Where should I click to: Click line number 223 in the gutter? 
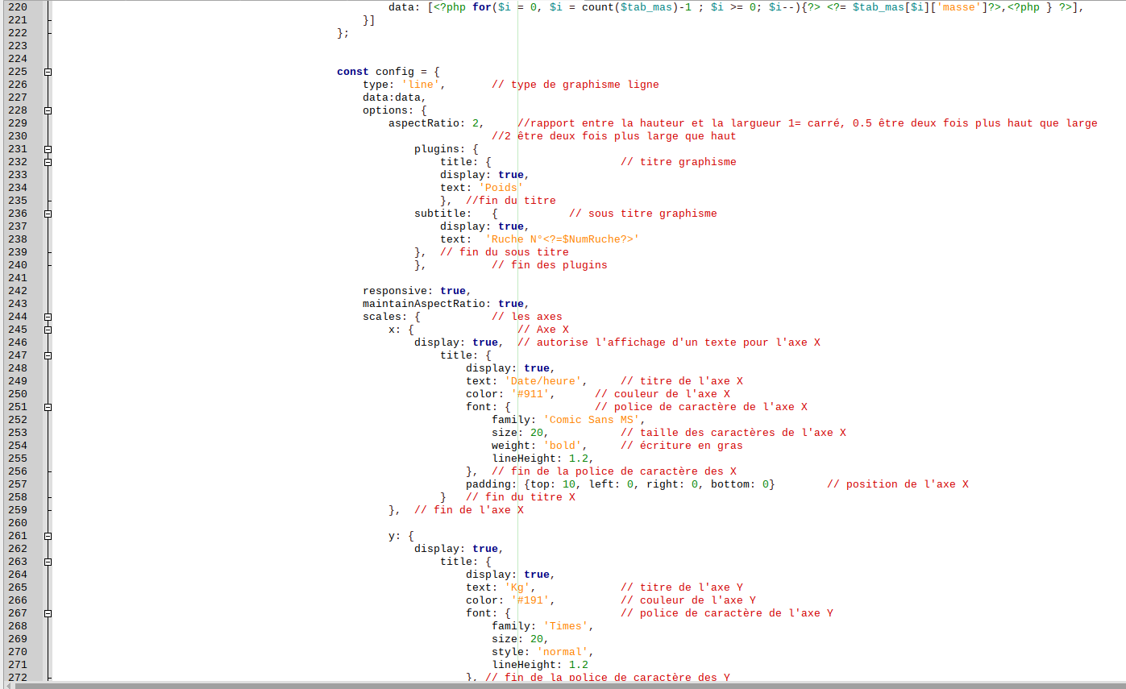pyautogui.click(x=18, y=46)
